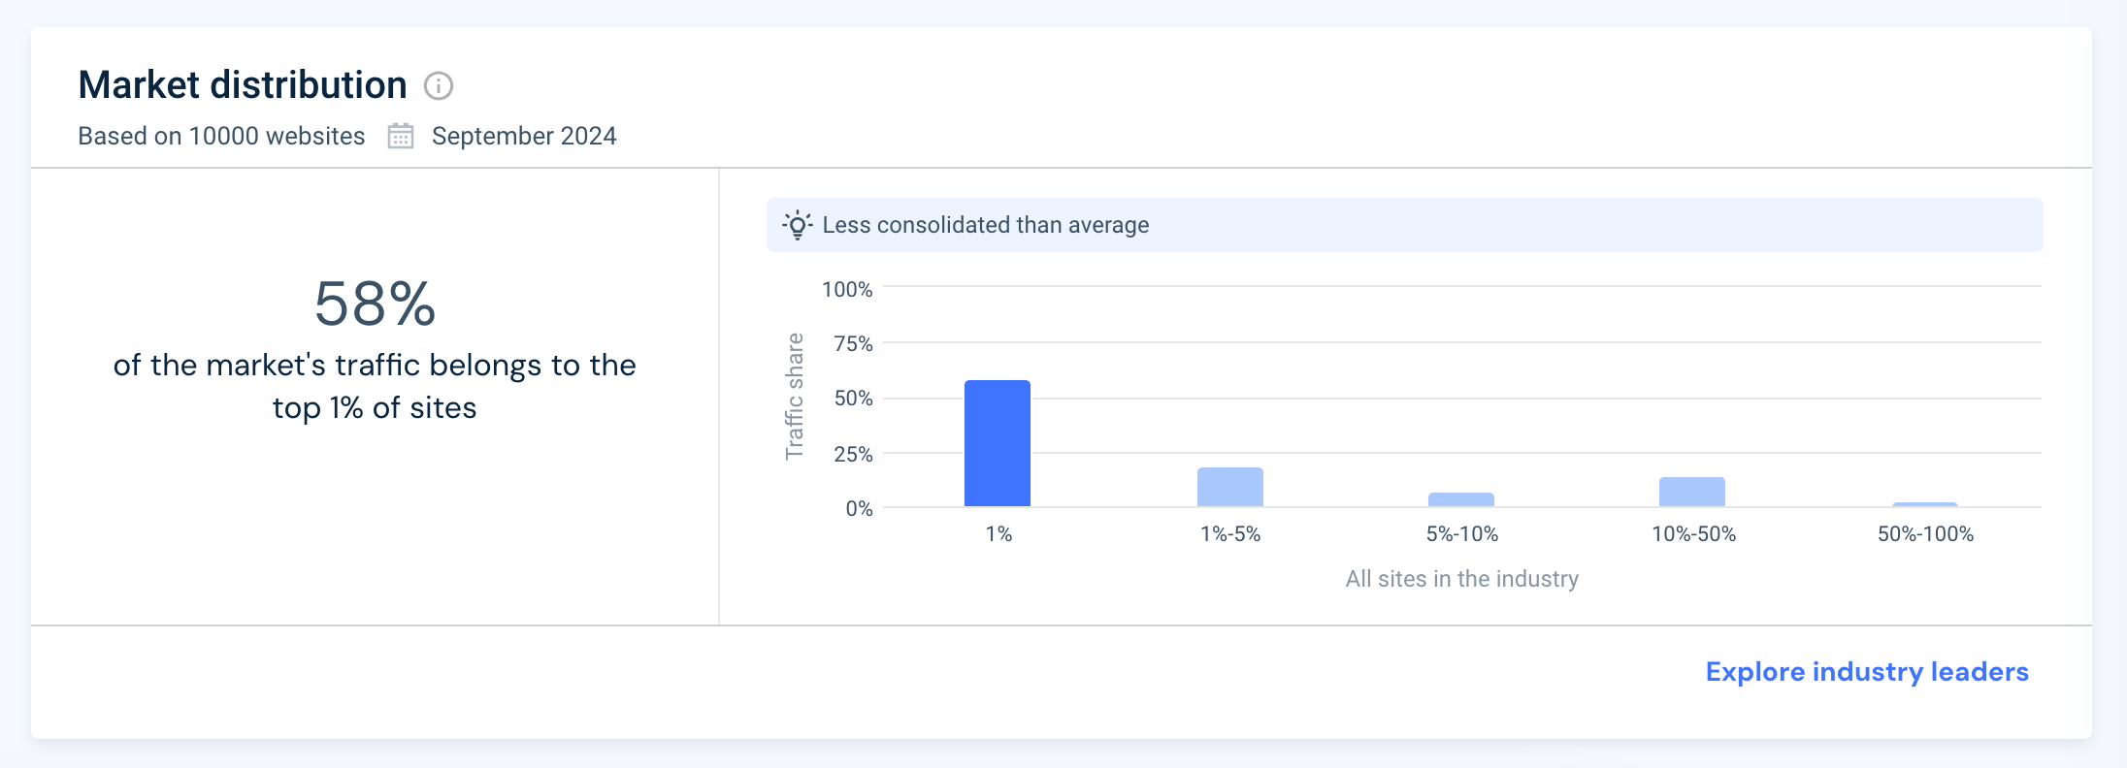Click the Market distribution heading
Viewport: 2127px width, 768px height.
tap(243, 85)
